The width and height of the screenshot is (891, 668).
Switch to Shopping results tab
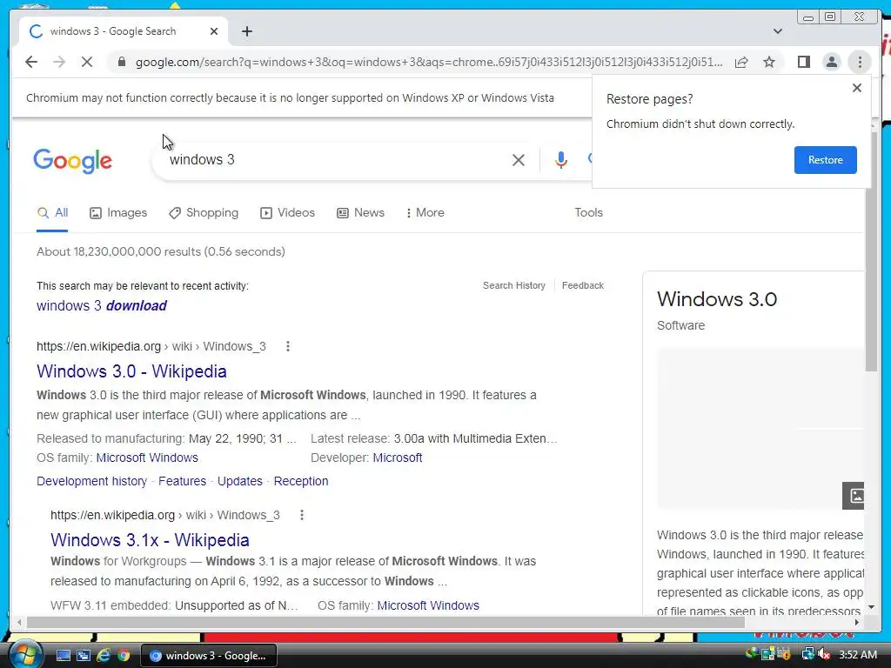[x=204, y=213]
